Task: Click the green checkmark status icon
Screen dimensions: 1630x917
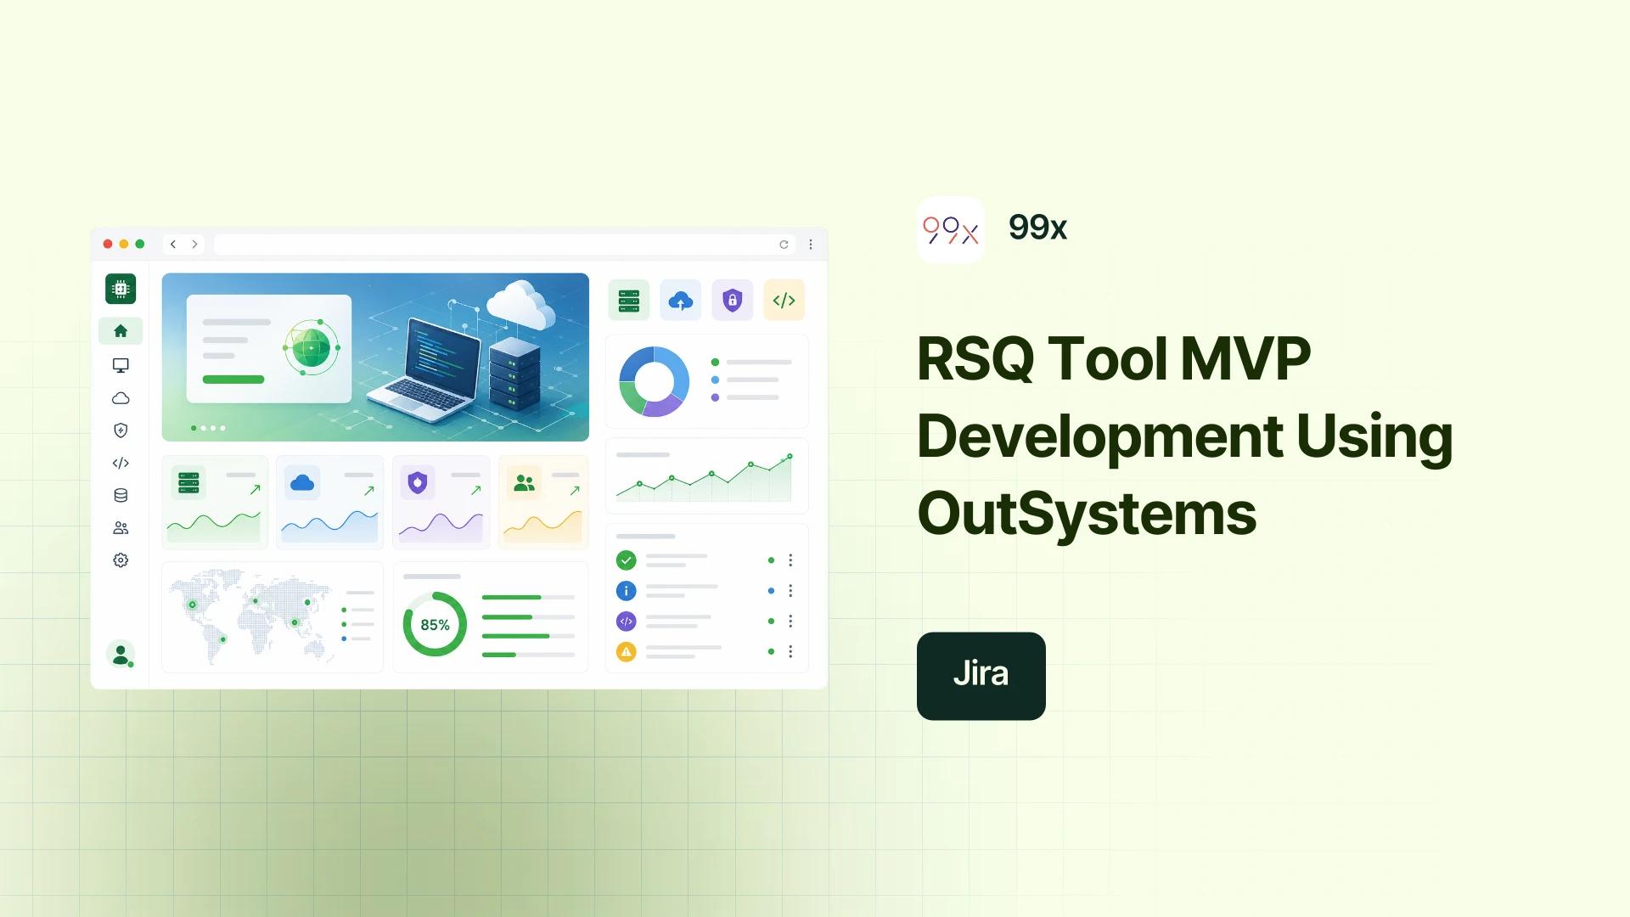Action: pyautogui.click(x=626, y=560)
